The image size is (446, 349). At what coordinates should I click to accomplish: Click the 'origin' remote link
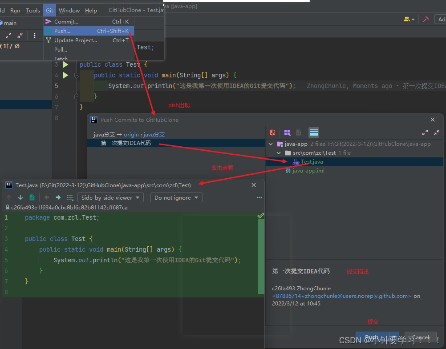pyautogui.click(x=131, y=135)
